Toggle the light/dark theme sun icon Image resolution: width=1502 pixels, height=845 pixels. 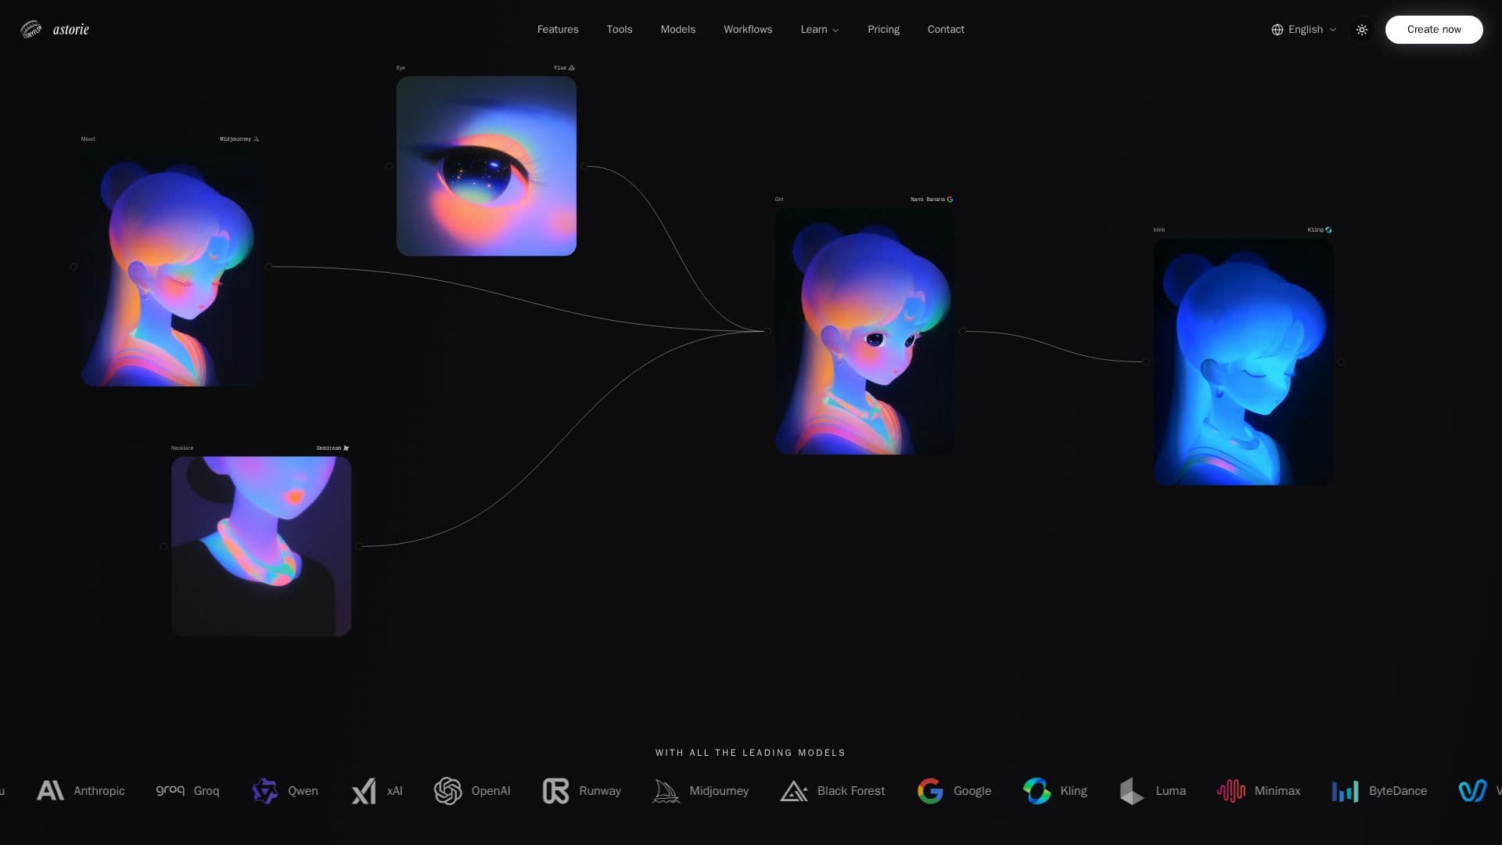point(1362,30)
